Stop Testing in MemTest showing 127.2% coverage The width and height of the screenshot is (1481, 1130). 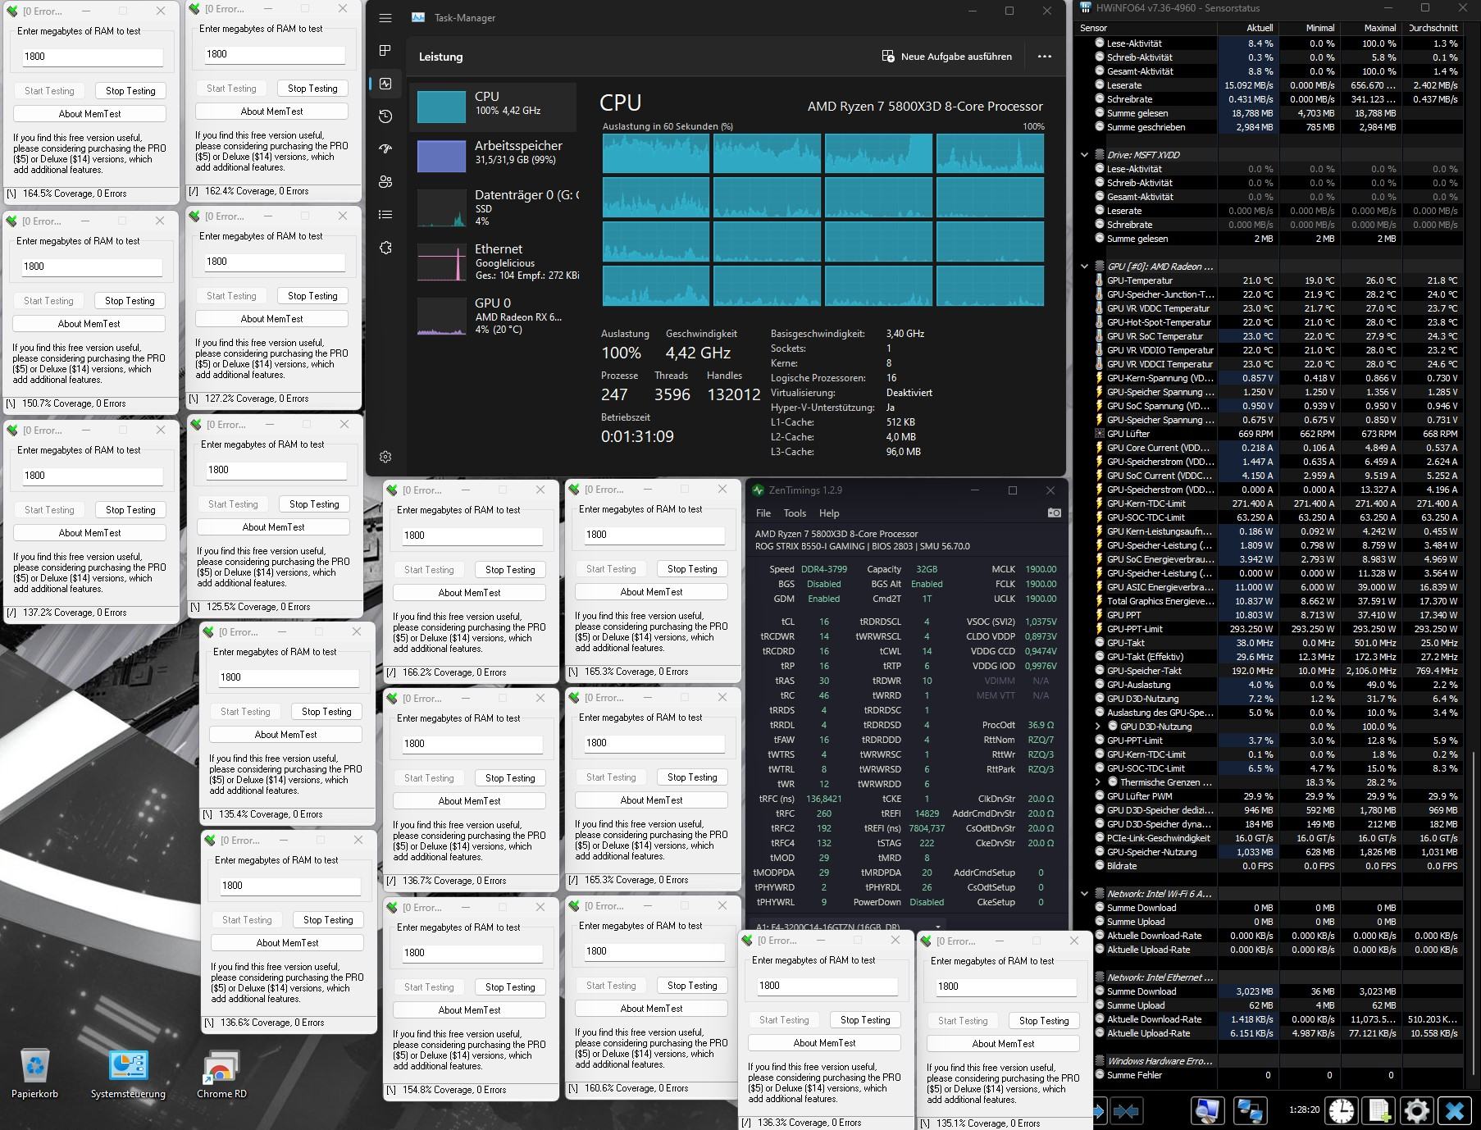[x=312, y=296]
